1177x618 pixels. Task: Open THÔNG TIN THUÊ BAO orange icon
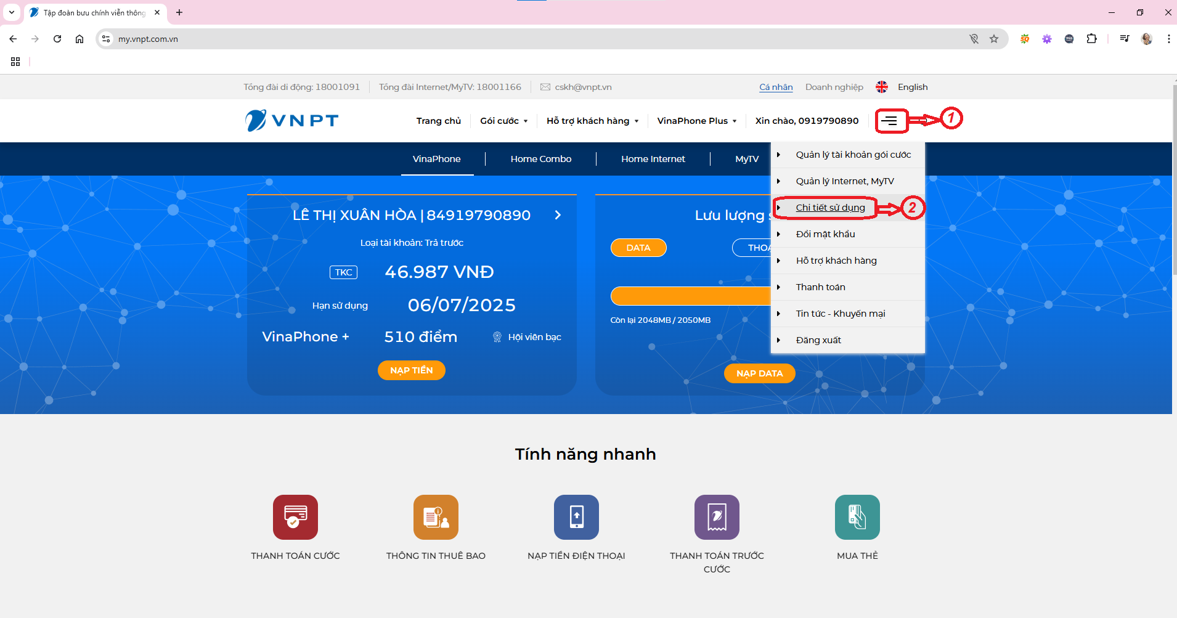point(436,517)
